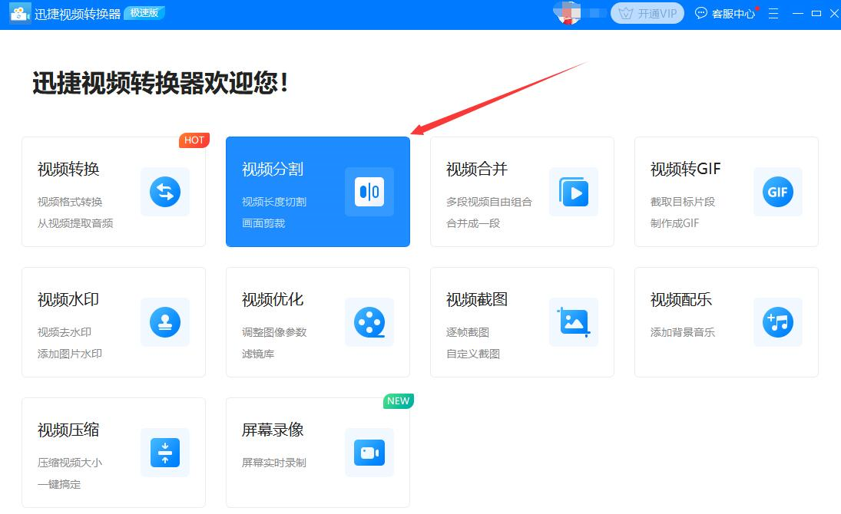841x514 pixels.
Task: Click the 自定义截图 text
Action: (473, 353)
